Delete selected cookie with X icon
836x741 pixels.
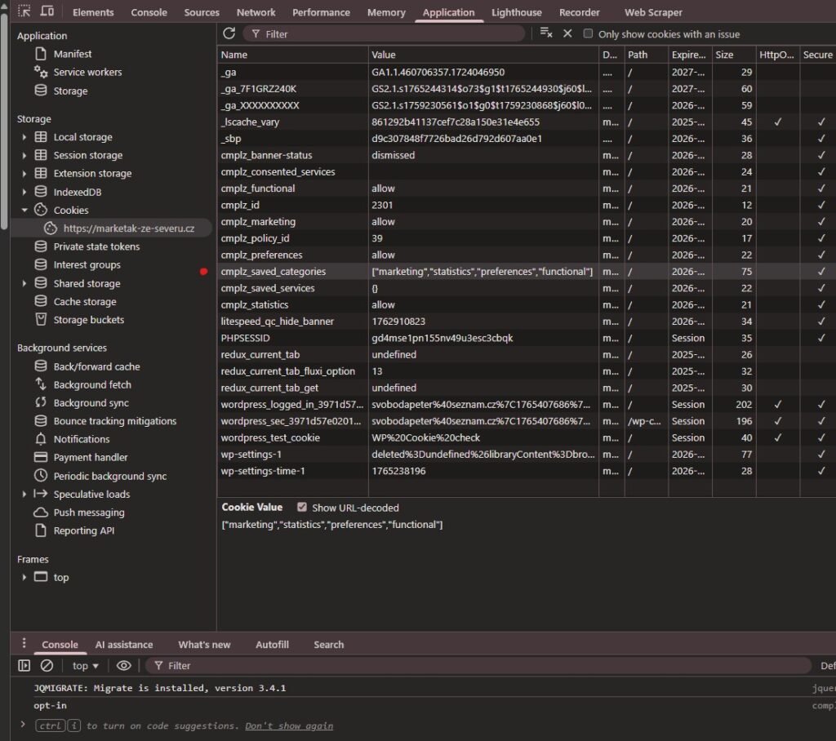click(x=567, y=33)
